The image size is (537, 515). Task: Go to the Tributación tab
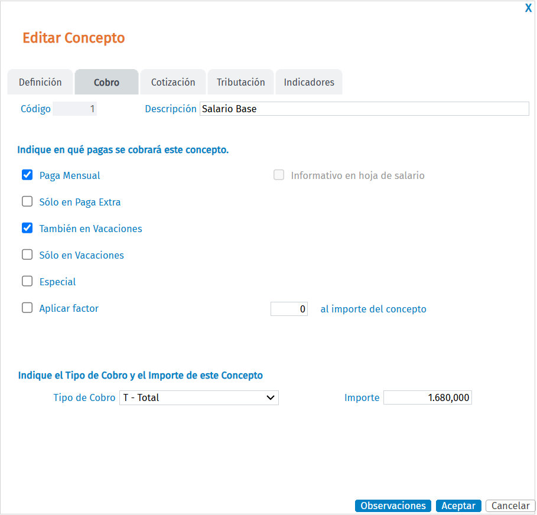pos(240,83)
